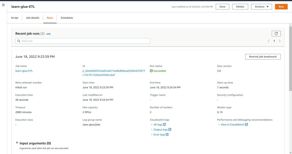Select the Runs tab

pyautogui.click(x=50, y=18)
